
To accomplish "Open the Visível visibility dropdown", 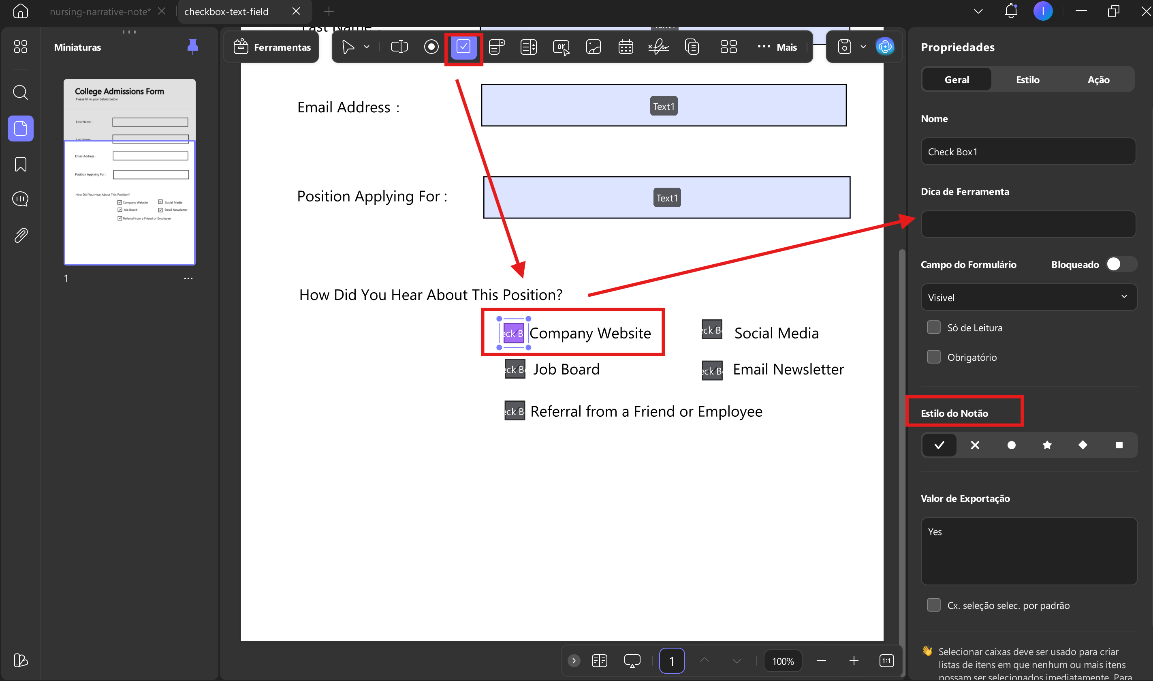I will pyautogui.click(x=1029, y=298).
